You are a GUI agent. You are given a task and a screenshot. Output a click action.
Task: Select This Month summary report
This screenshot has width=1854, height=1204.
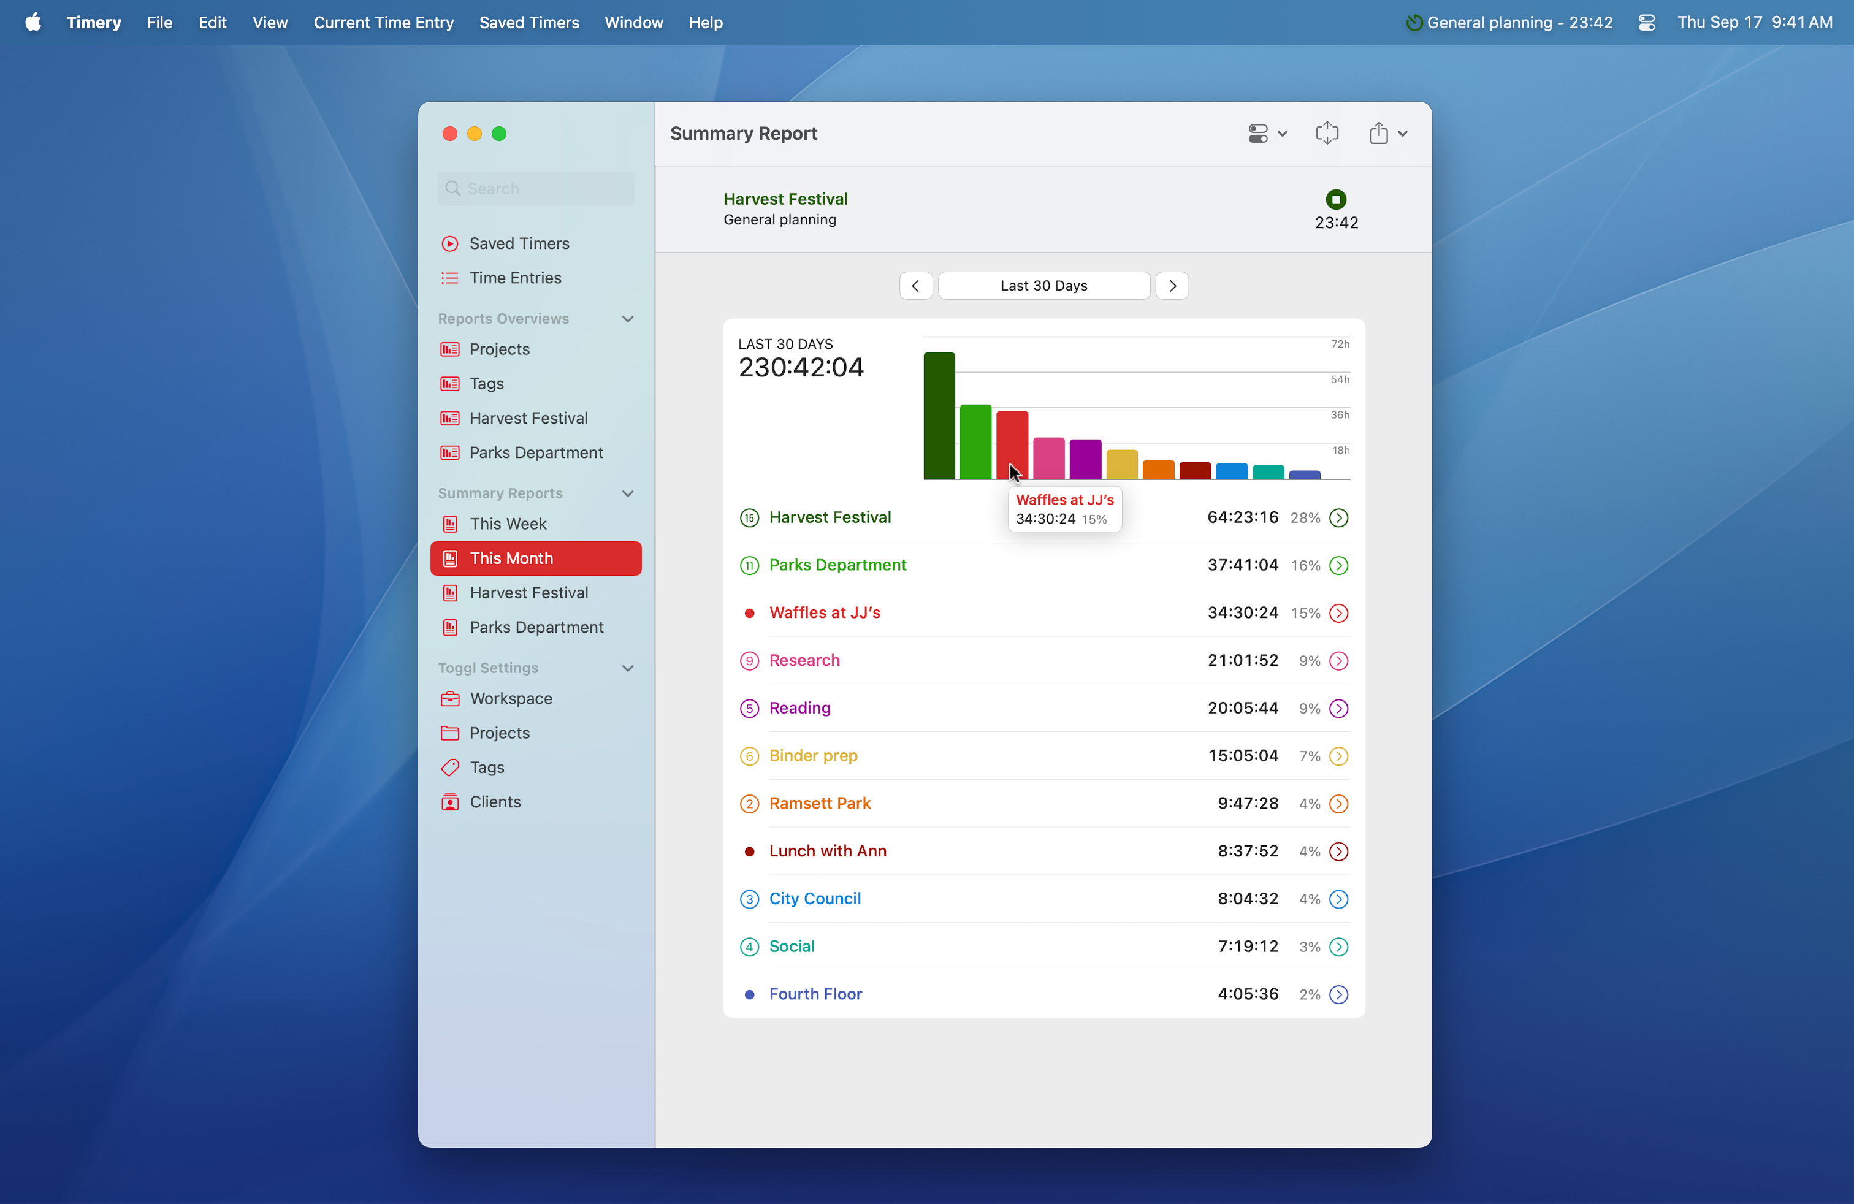tap(536, 558)
